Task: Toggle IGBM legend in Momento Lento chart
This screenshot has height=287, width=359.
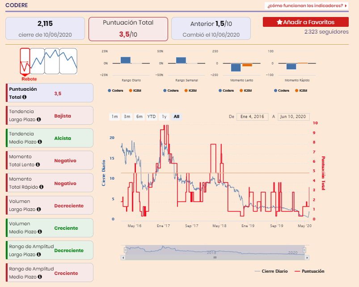Action: click(246, 91)
